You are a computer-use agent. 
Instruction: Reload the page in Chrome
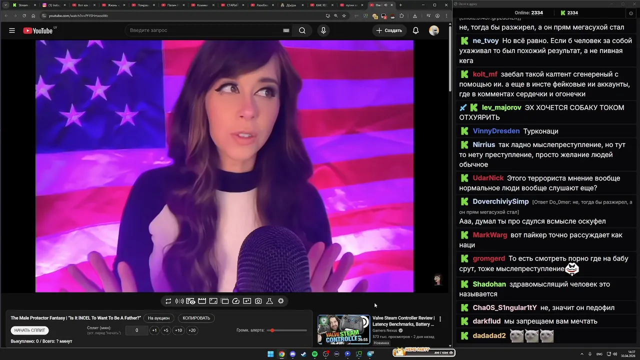coord(24,15)
